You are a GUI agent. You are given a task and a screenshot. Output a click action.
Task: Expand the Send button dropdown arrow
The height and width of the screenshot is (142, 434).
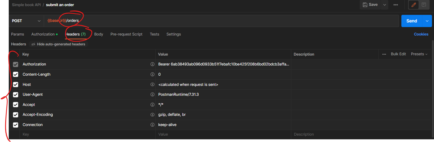tap(427, 21)
